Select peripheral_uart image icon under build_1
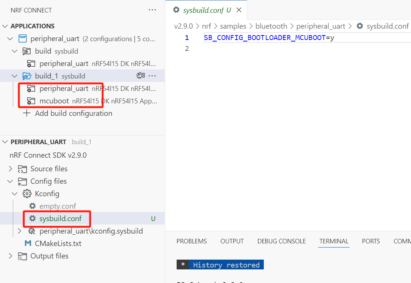411x283 pixels. tap(31, 89)
